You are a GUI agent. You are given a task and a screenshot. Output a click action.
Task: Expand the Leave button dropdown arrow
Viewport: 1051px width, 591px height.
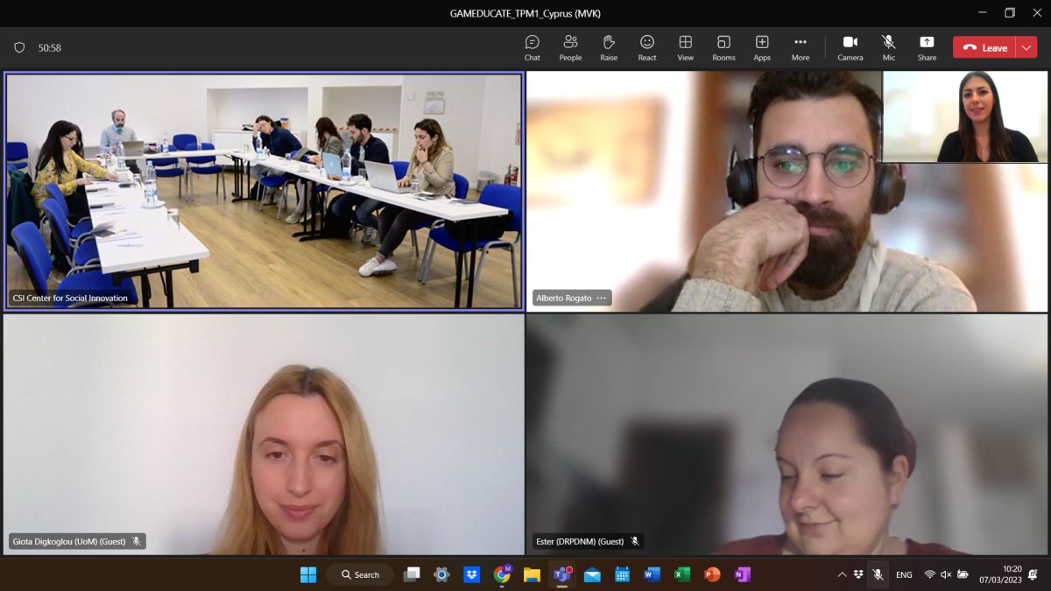point(1026,47)
